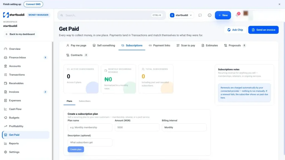Click the Active Subscribers card
The height and width of the screenshot is (160, 285).
[x=81, y=79]
